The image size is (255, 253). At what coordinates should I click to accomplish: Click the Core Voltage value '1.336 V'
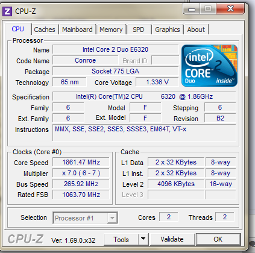tap(157, 82)
